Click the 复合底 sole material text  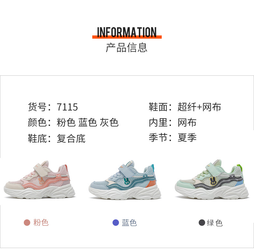point(71,139)
